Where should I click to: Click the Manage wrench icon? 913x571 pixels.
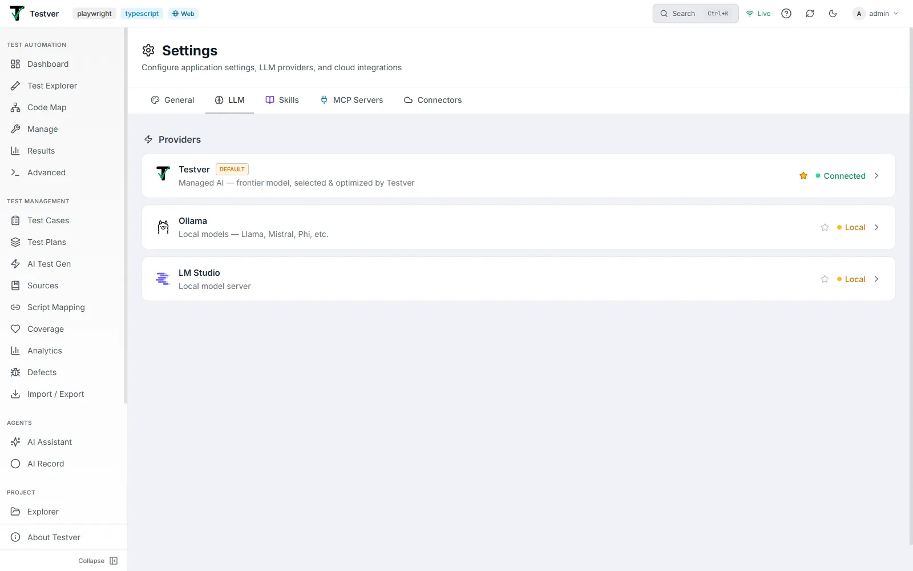pos(15,129)
